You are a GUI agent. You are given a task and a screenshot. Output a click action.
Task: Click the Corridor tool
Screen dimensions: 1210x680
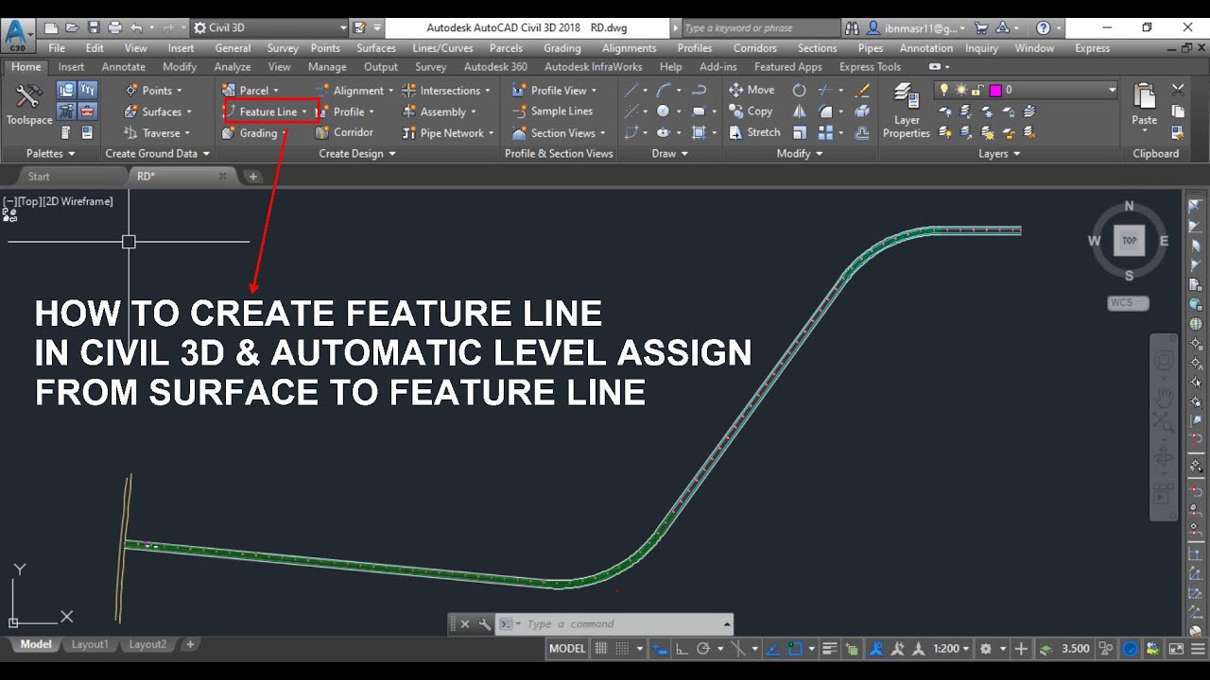coord(346,133)
